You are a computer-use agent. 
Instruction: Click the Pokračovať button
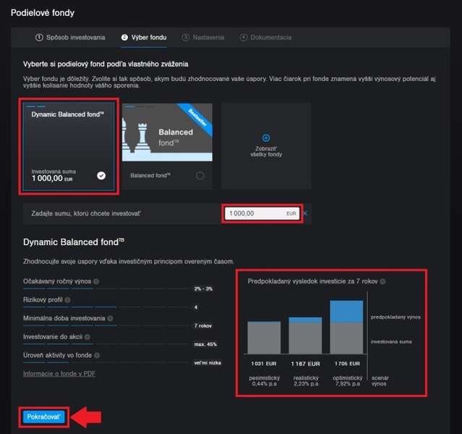click(43, 417)
